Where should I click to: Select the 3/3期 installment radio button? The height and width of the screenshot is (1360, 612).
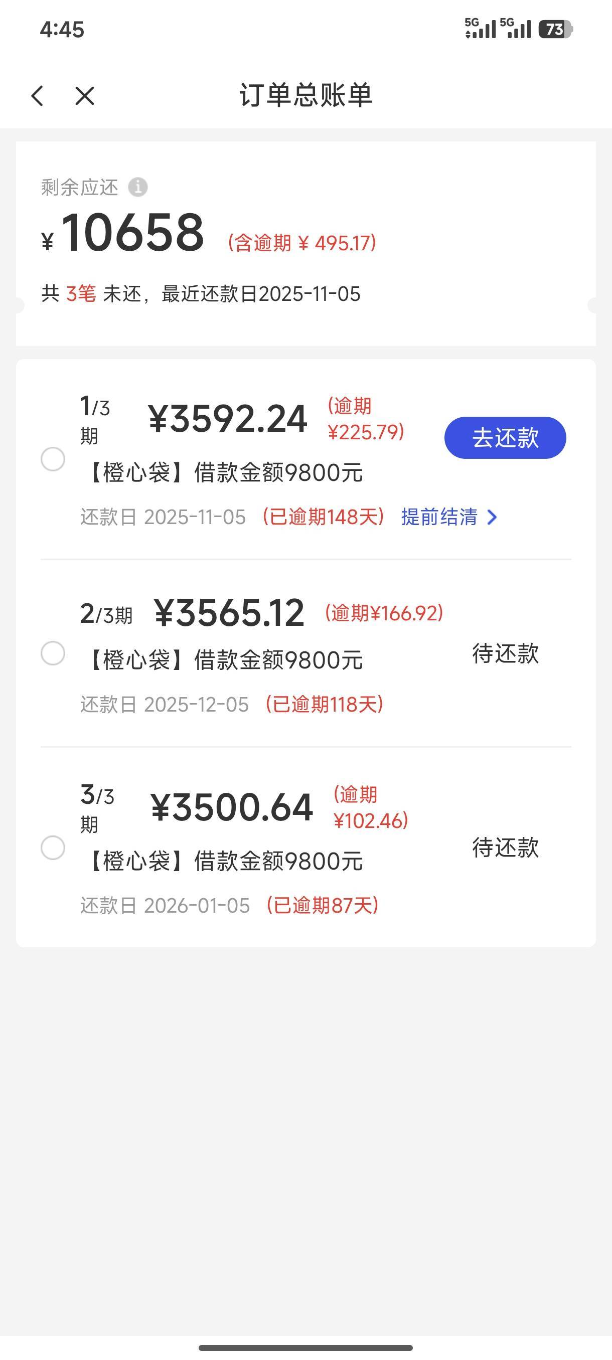[x=53, y=847]
